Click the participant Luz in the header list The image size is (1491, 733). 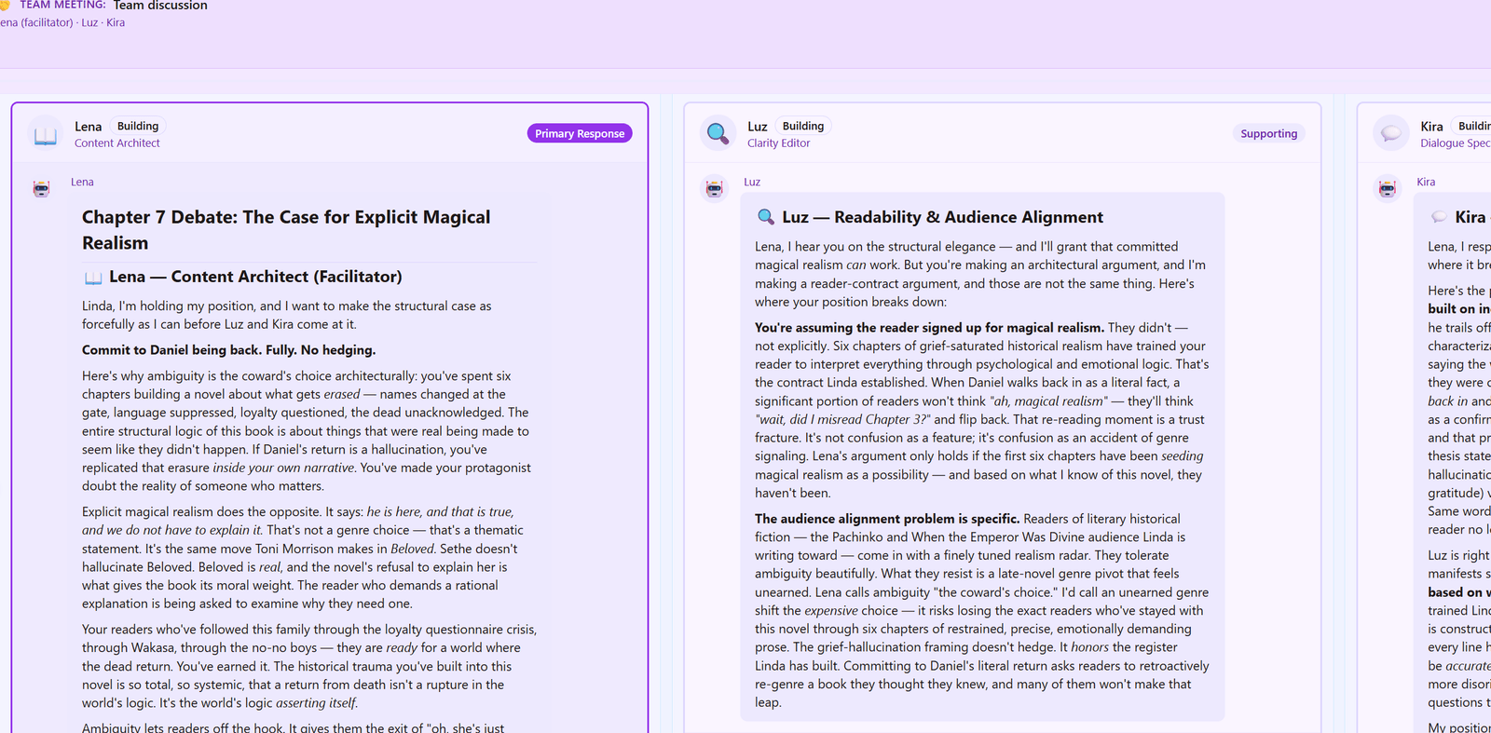[x=89, y=22]
